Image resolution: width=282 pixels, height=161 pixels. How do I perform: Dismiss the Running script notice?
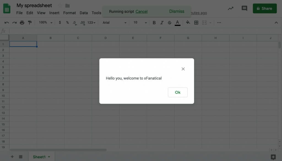click(177, 11)
